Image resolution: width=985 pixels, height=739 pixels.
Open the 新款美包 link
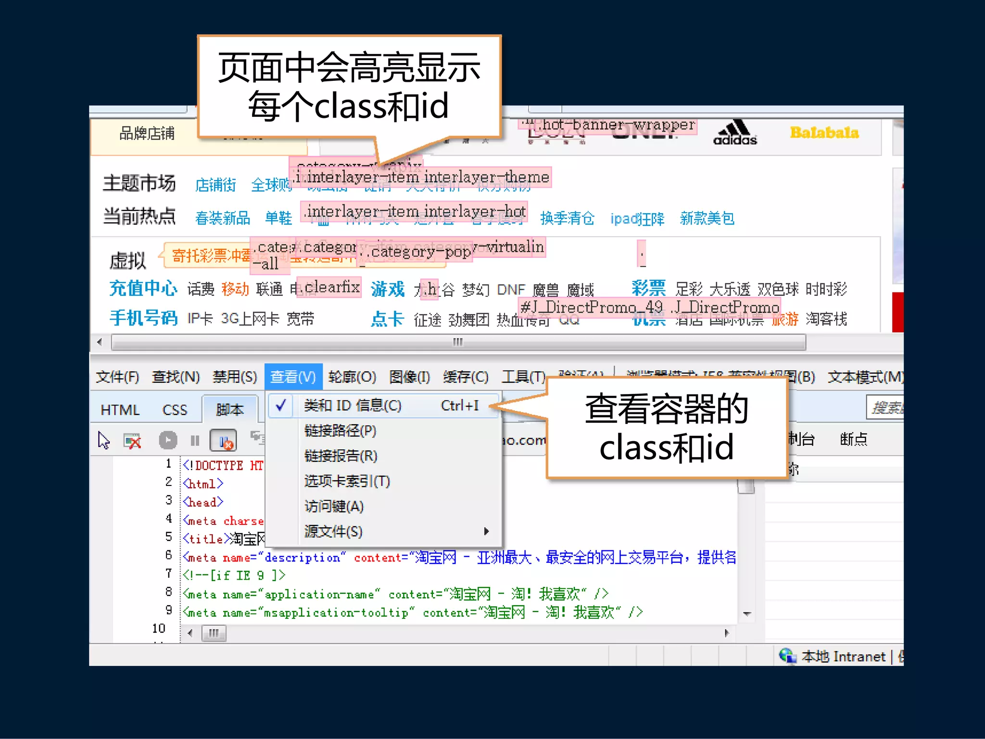[x=707, y=218]
